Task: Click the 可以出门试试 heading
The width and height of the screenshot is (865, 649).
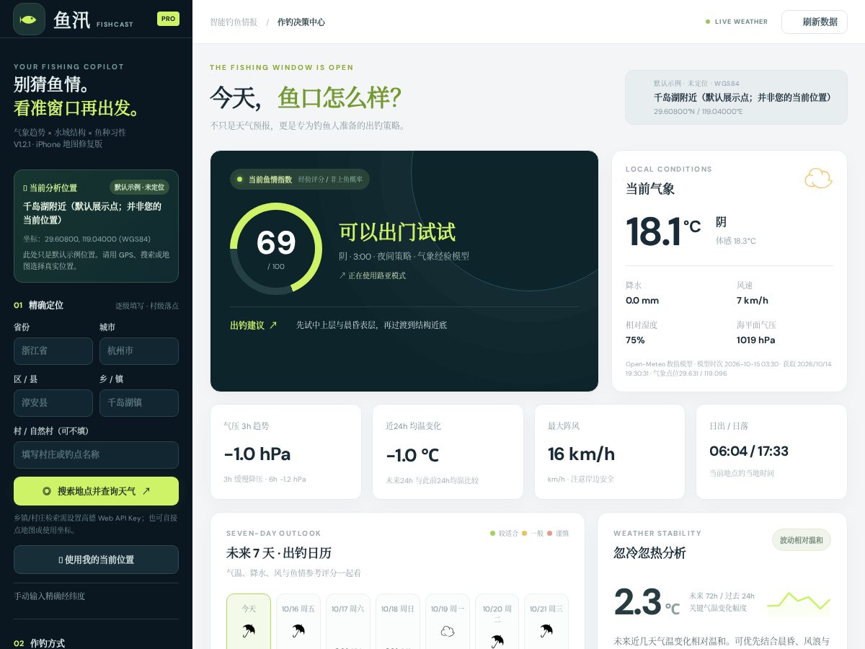Action: (x=397, y=232)
